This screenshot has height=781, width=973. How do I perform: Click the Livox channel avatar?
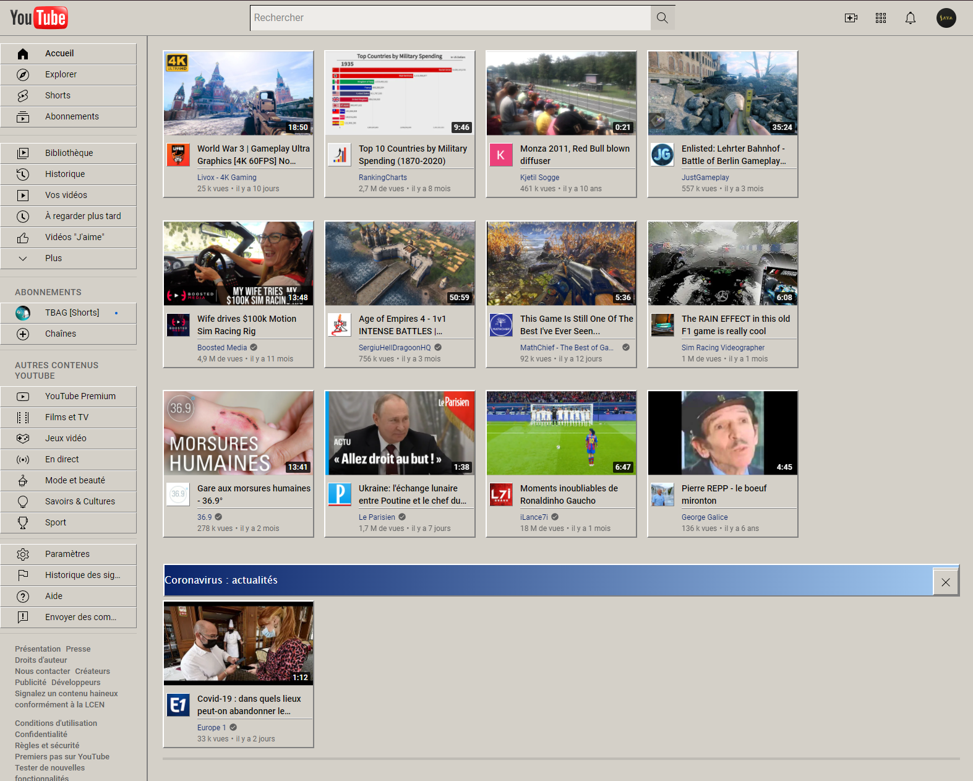pyautogui.click(x=178, y=155)
